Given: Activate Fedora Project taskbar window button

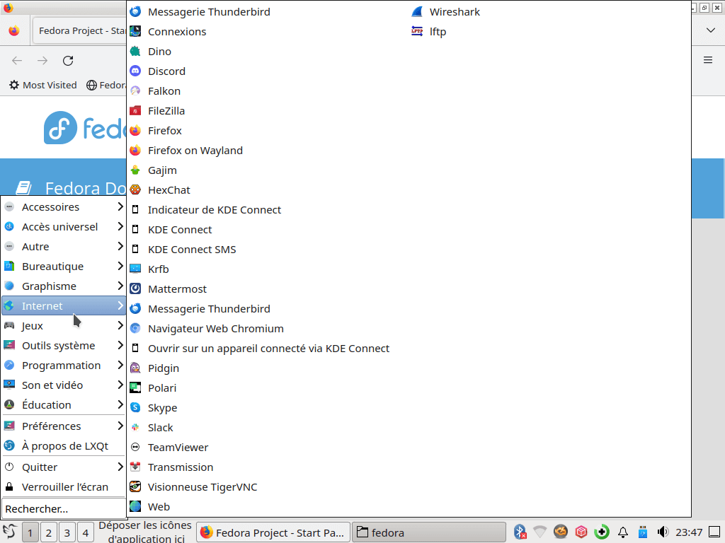Looking at the screenshot, I should 273,533.
